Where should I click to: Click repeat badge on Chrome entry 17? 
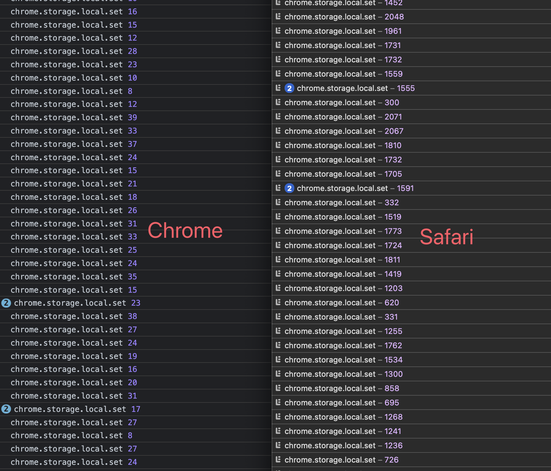(x=6, y=409)
